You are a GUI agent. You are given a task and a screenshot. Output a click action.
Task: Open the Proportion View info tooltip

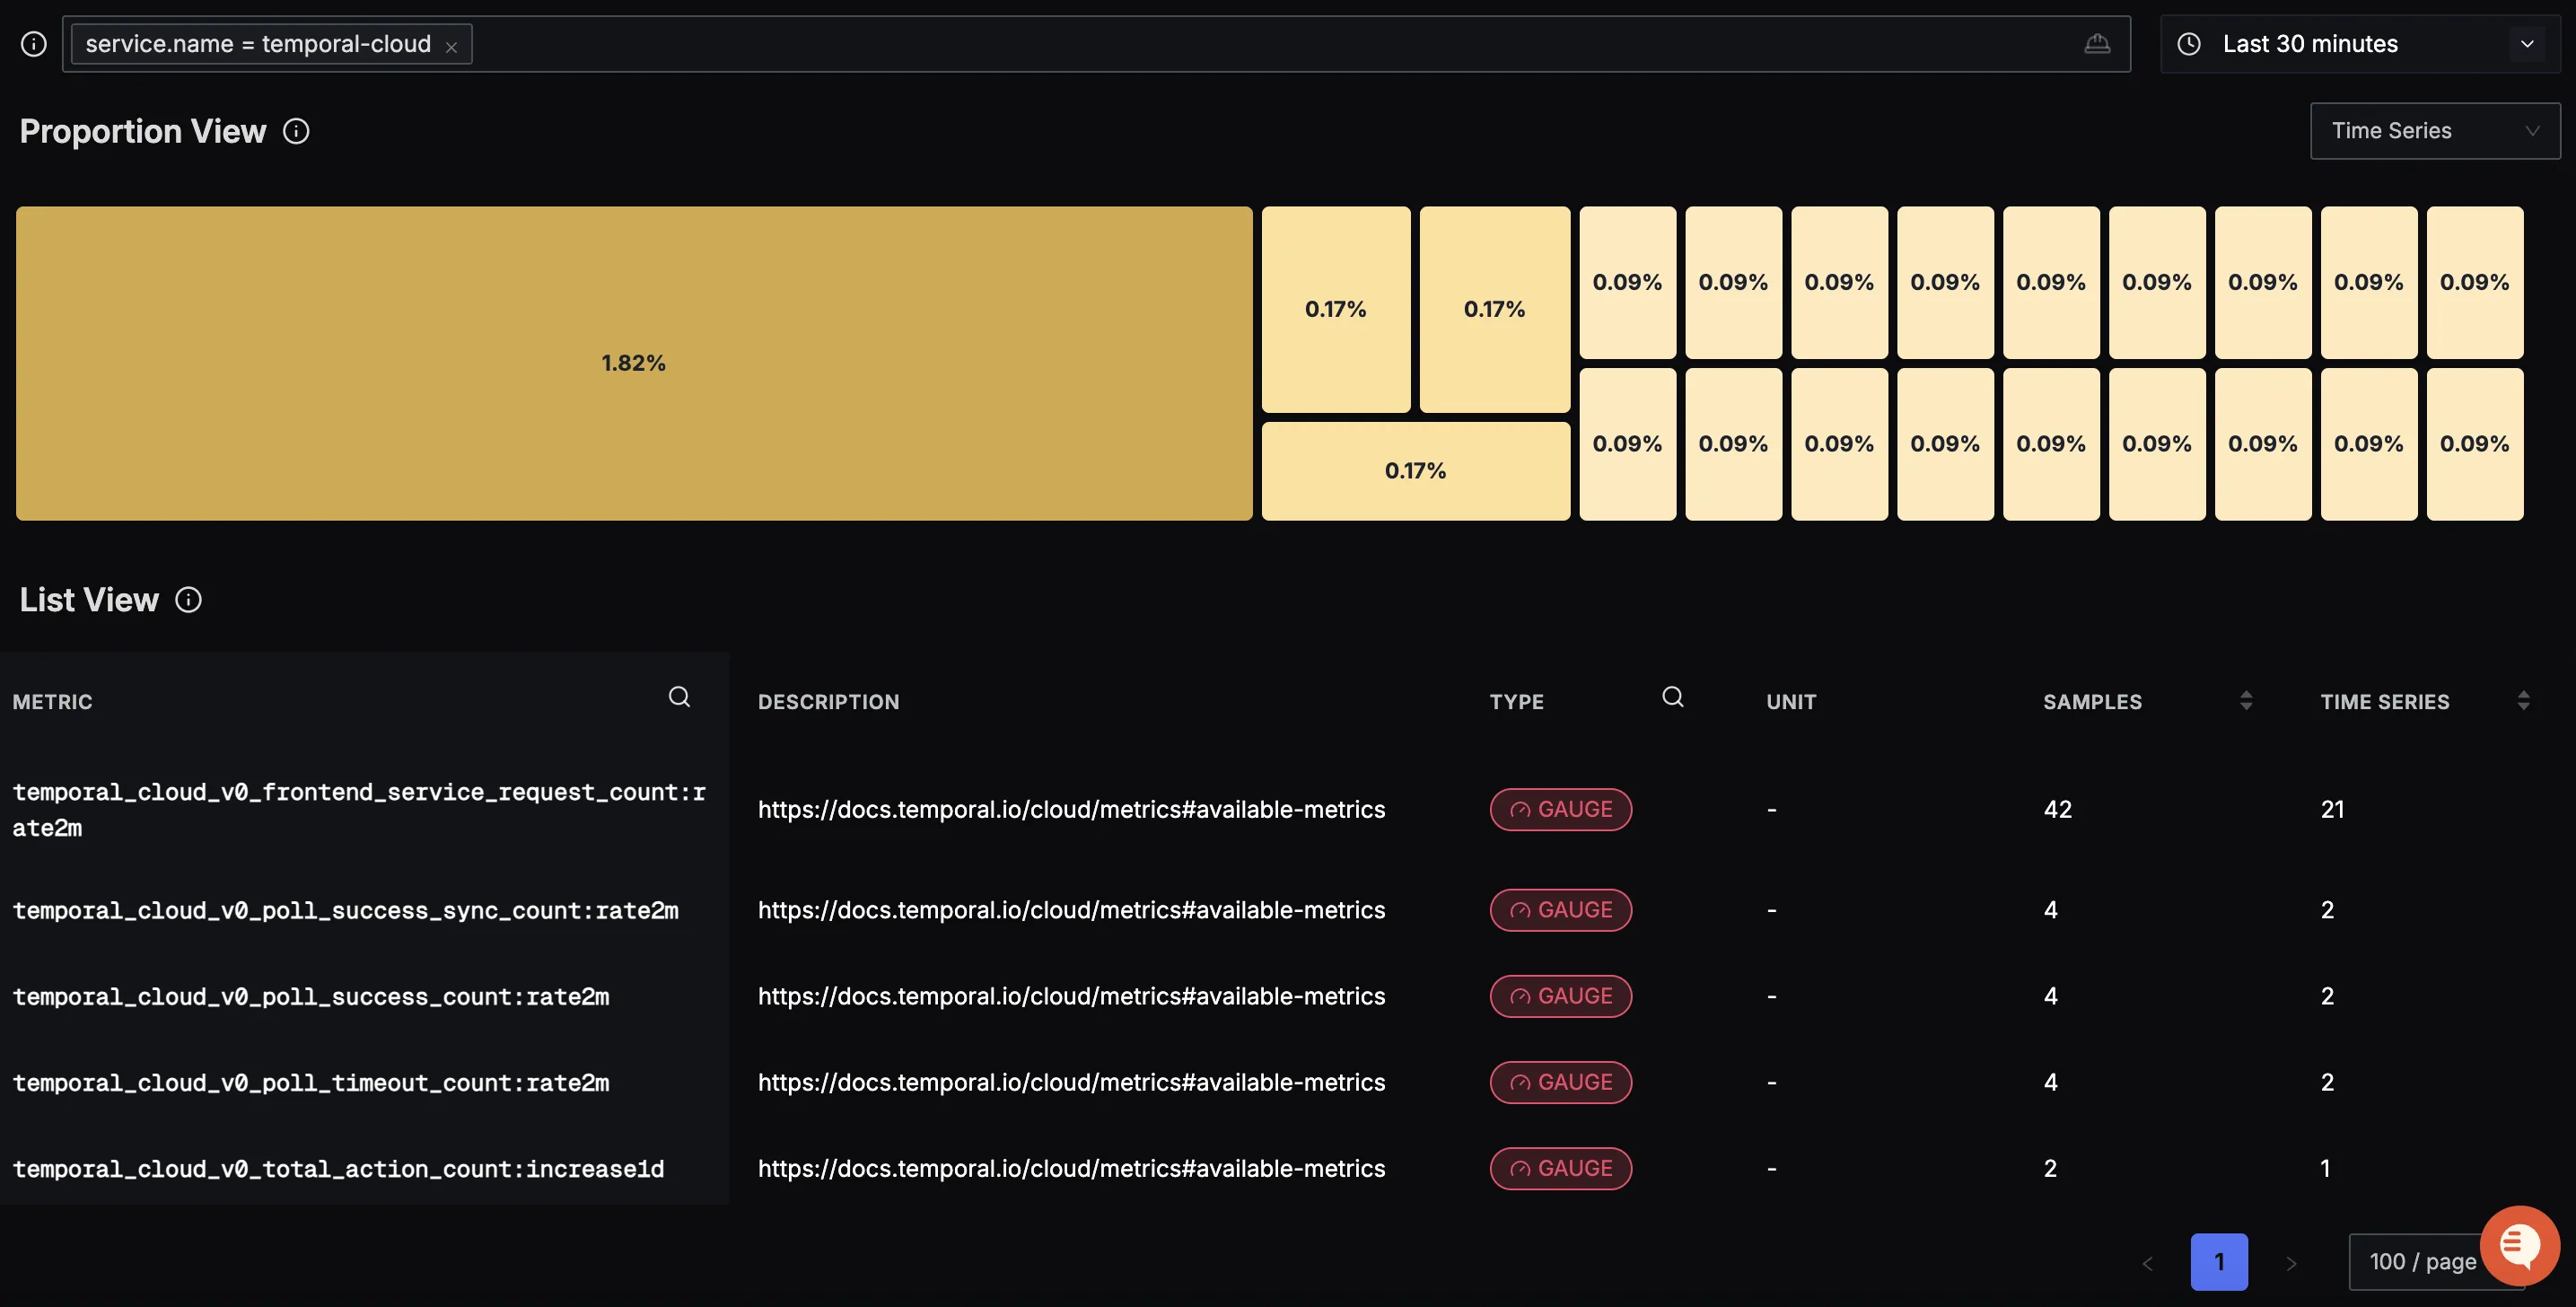[x=296, y=131]
